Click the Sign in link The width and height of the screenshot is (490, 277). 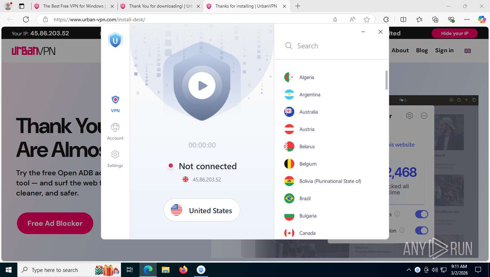click(x=444, y=50)
